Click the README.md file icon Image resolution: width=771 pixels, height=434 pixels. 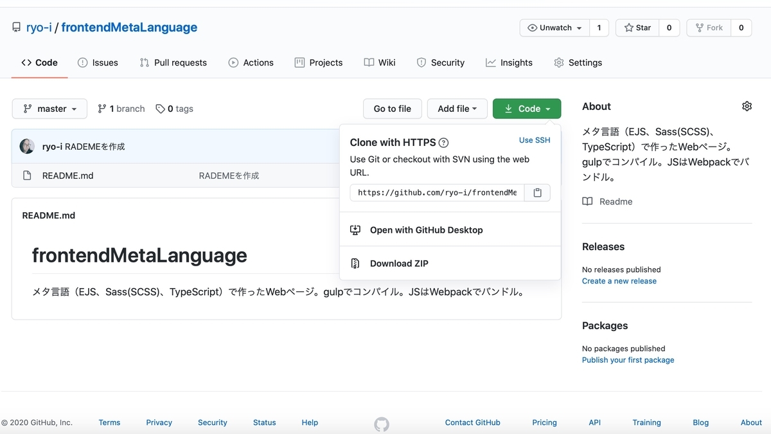coord(27,176)
